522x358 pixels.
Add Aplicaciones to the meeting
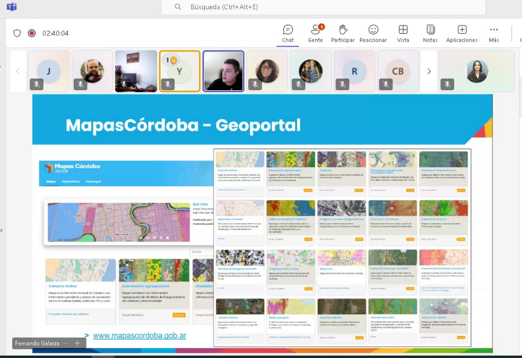(462, 34)
